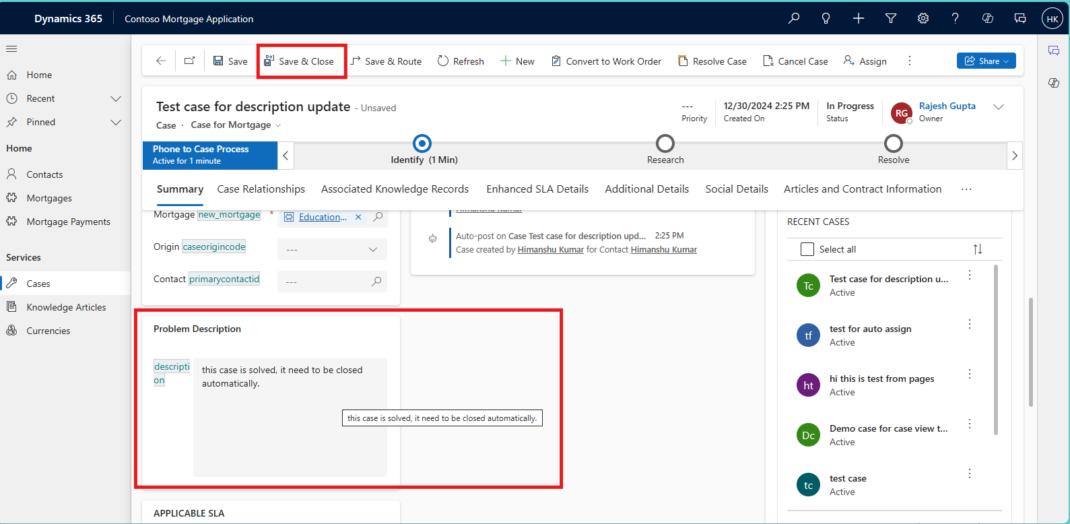Sort recent cases with arrows icon
The image size is (1070, 524).
click(978, 249)
